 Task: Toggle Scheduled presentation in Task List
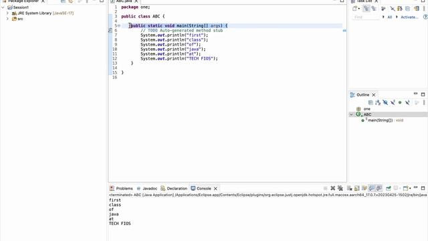coord(374,9)
